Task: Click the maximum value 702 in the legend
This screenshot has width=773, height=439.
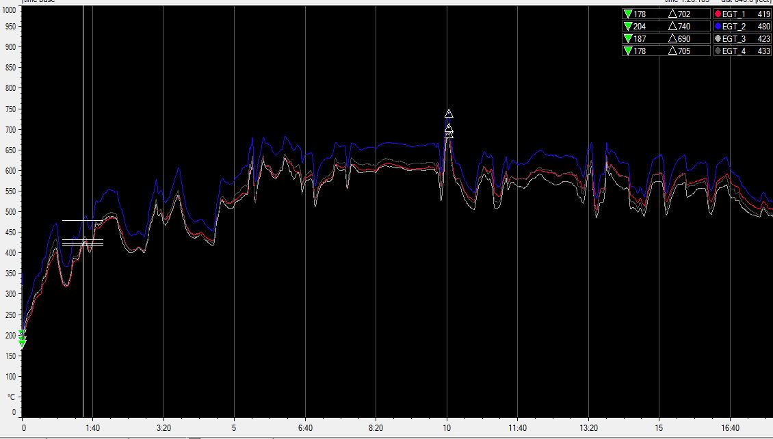Action: click(684, 14)
